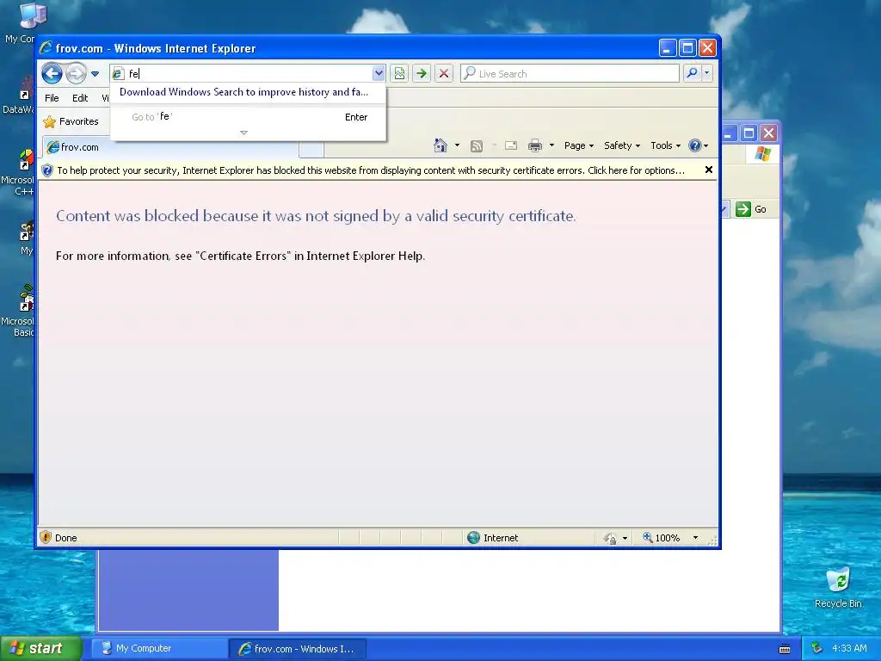Close the background My Computer window

(x=768, y=133)
